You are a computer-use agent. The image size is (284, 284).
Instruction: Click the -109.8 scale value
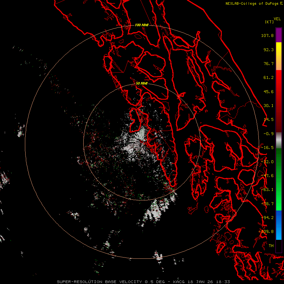pyautogui.click(x=266, y=232)
